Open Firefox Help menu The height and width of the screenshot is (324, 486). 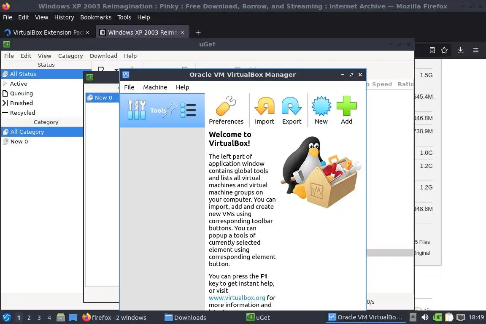143,17
